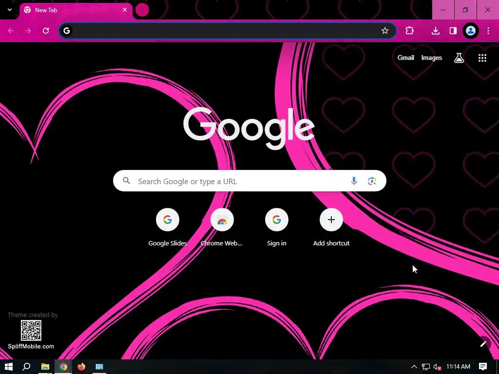Click the Add shortcut button
Viewport: 499px width, 374px height.
pos(331,227)
